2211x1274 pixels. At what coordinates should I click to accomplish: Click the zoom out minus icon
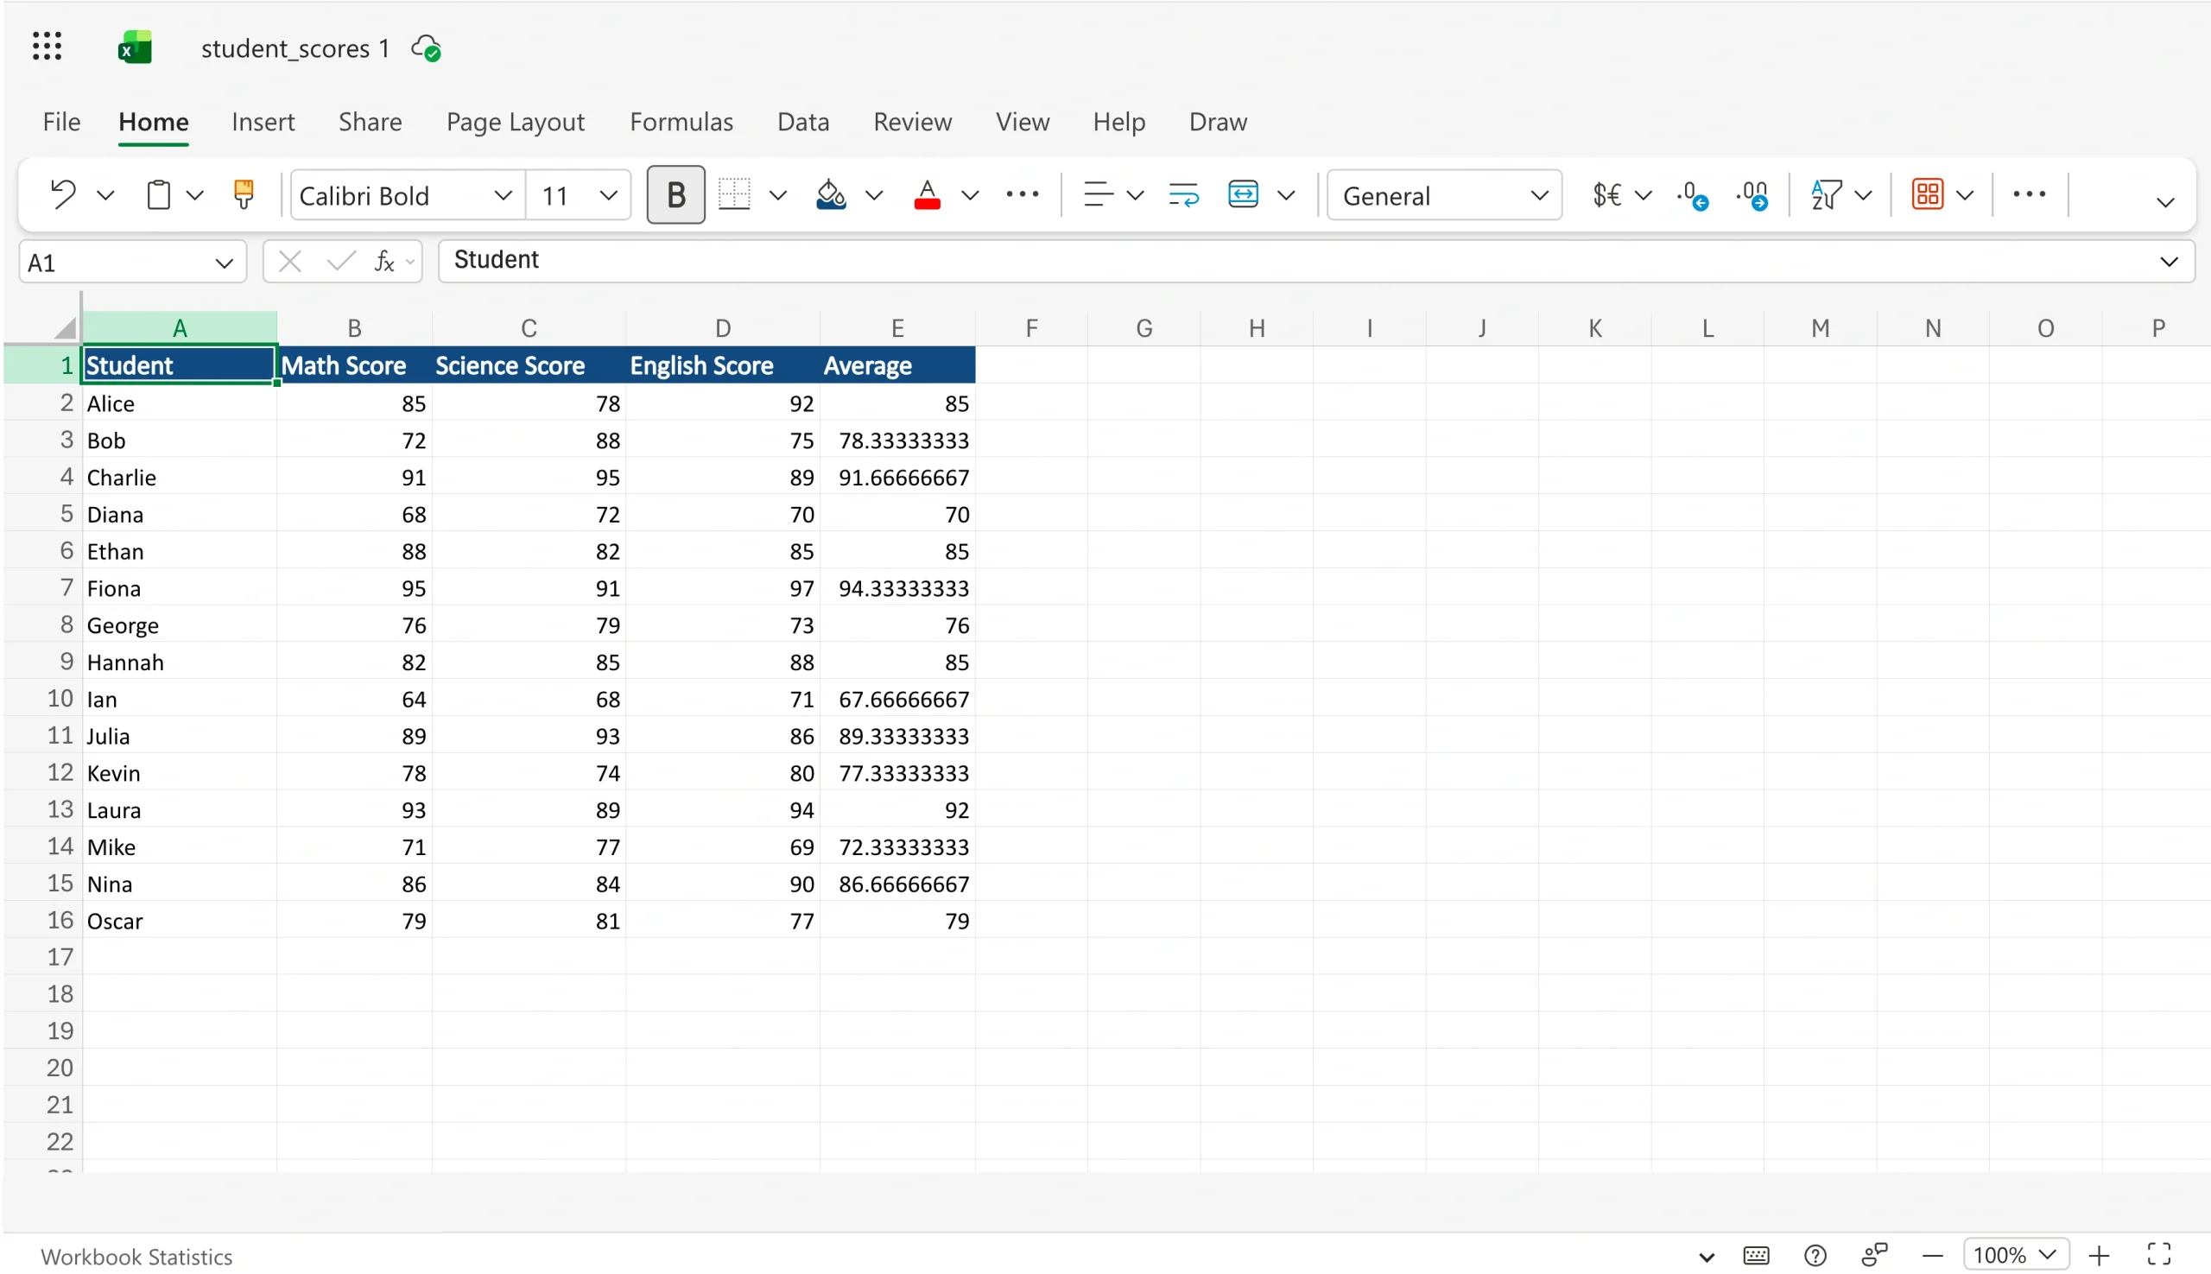(1932, 1257)
